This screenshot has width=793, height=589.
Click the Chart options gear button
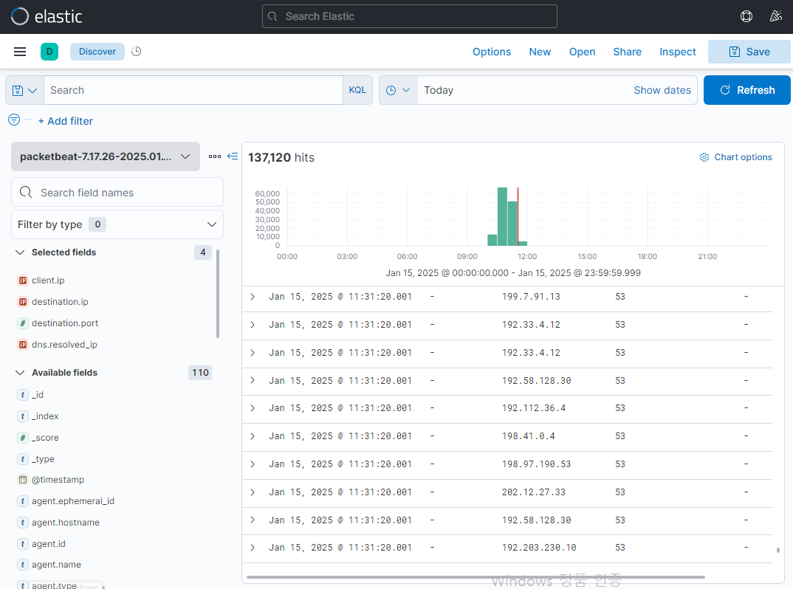click(735, 157)
